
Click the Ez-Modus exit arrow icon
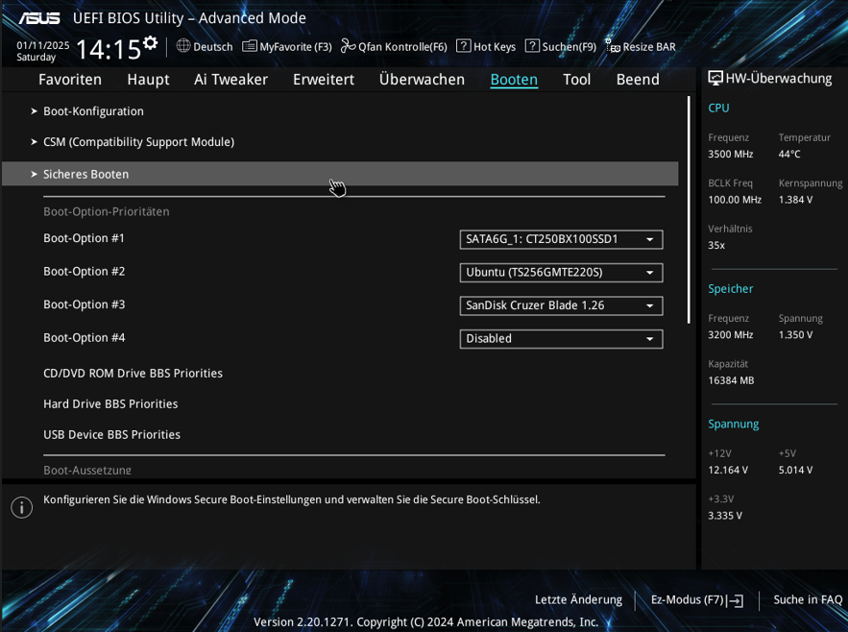click(x=736, y=600)
